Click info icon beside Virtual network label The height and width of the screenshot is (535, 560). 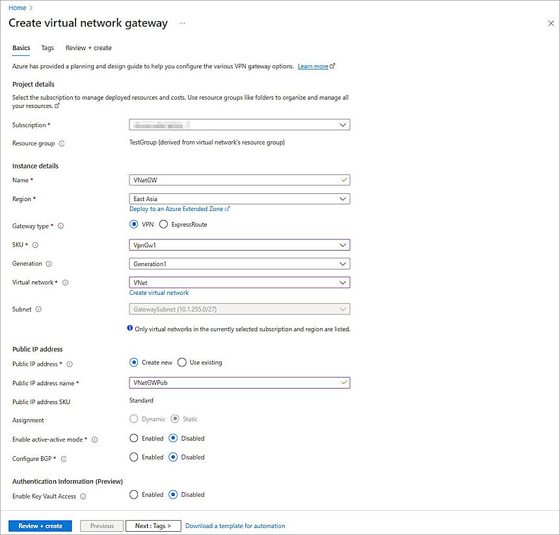click(65, 283)
